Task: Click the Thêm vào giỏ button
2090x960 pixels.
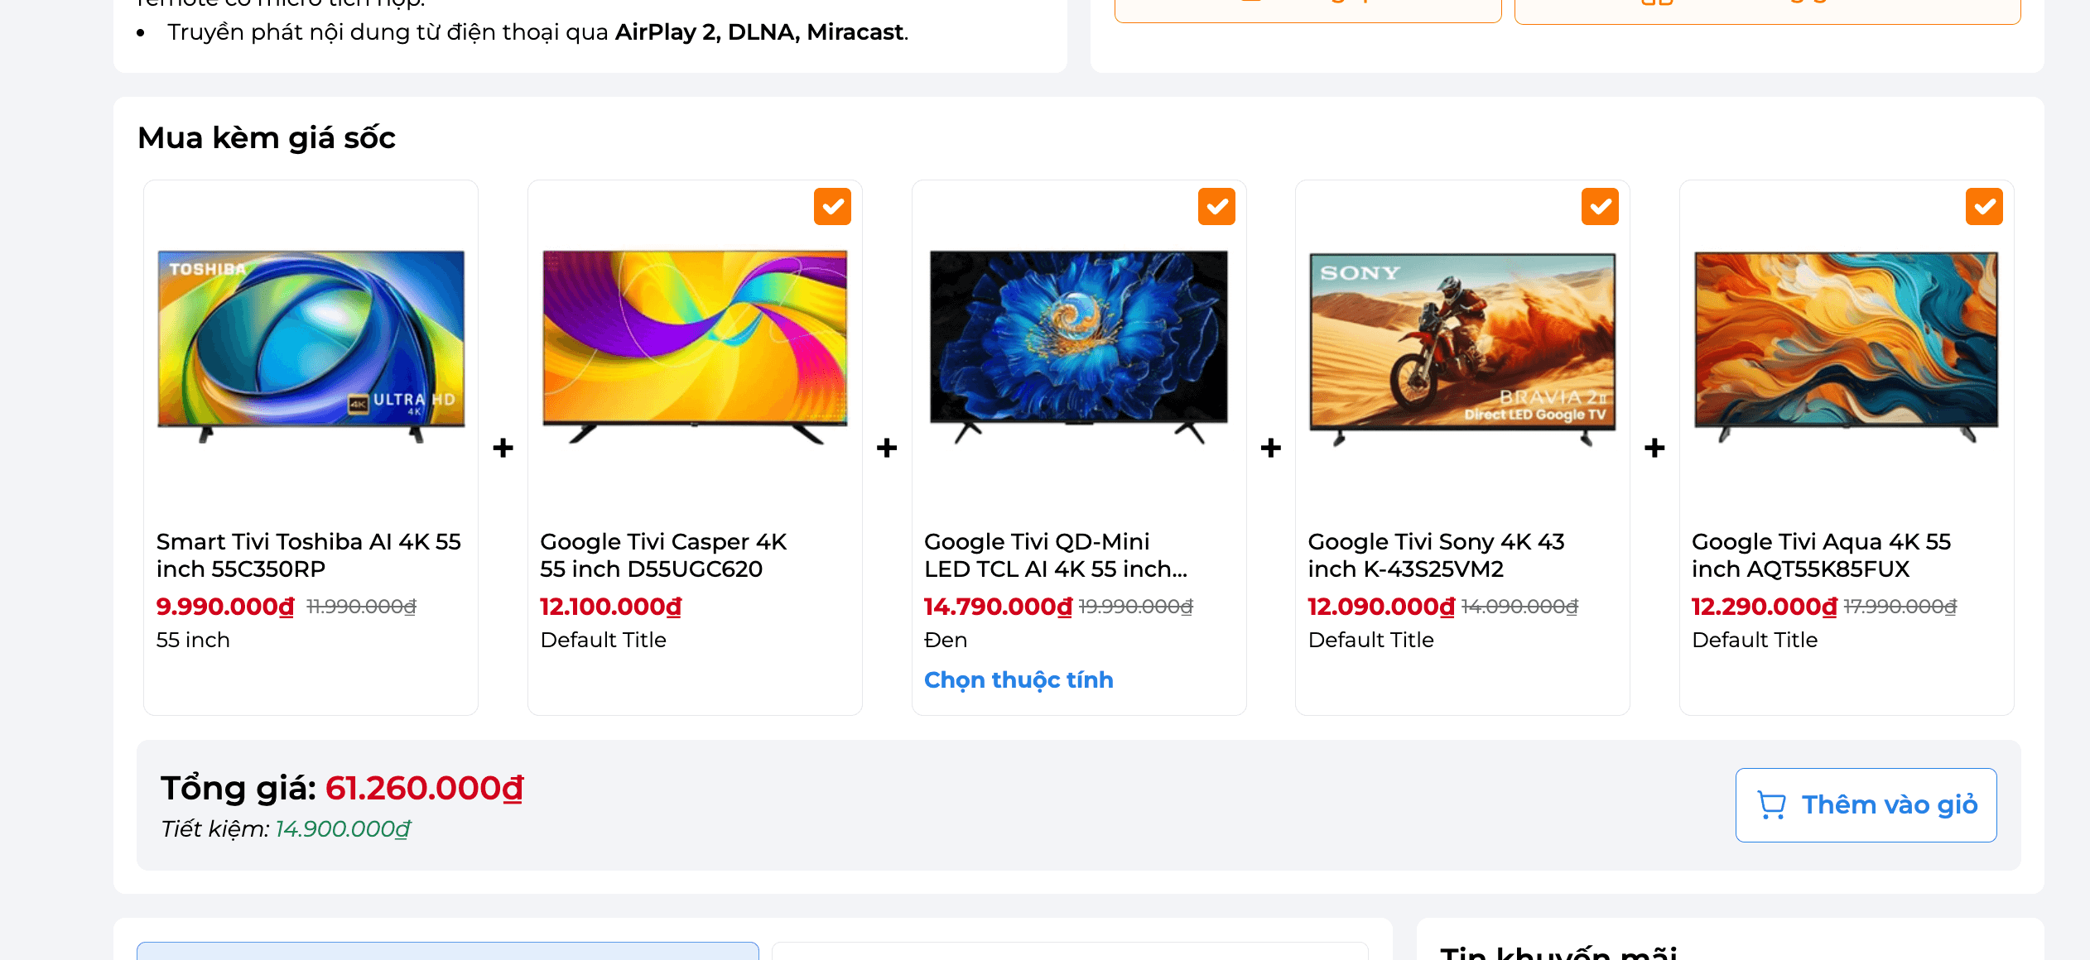Action: (x=1866, y=805)
